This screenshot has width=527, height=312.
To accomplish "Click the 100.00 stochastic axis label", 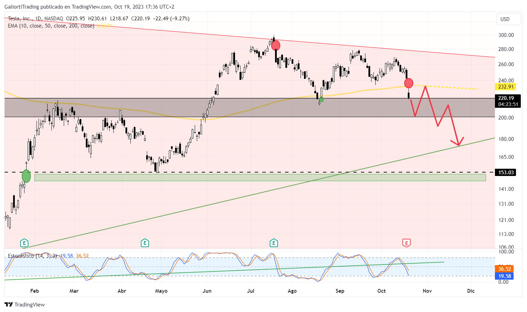I will 506,252.
